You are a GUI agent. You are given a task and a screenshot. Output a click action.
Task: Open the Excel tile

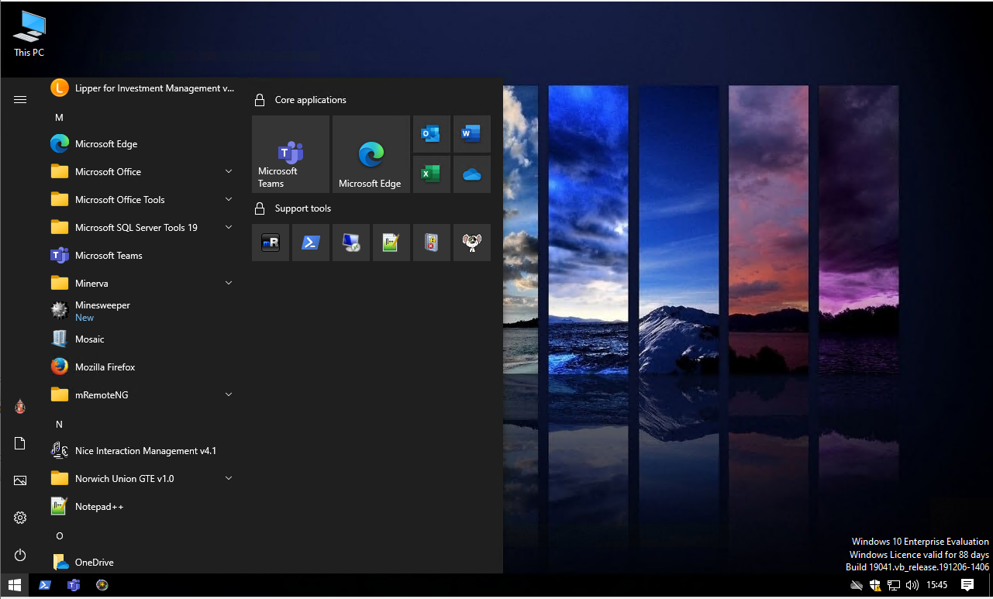[x=431, y=174]
